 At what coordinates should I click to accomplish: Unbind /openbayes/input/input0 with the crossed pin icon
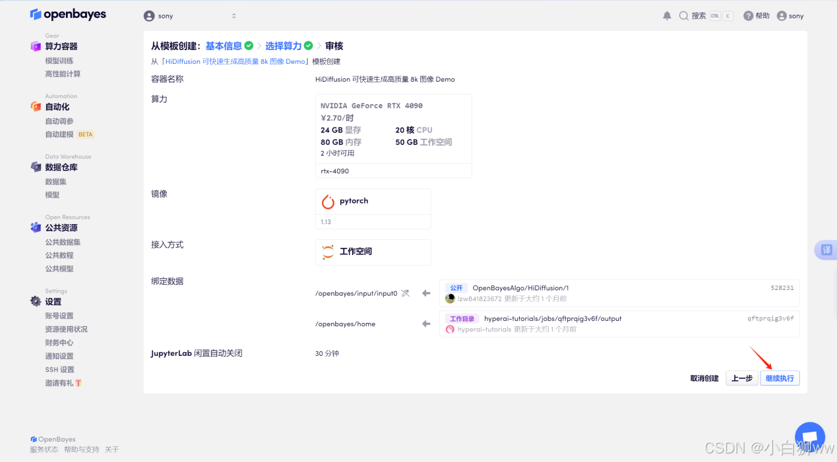[404, 294]
